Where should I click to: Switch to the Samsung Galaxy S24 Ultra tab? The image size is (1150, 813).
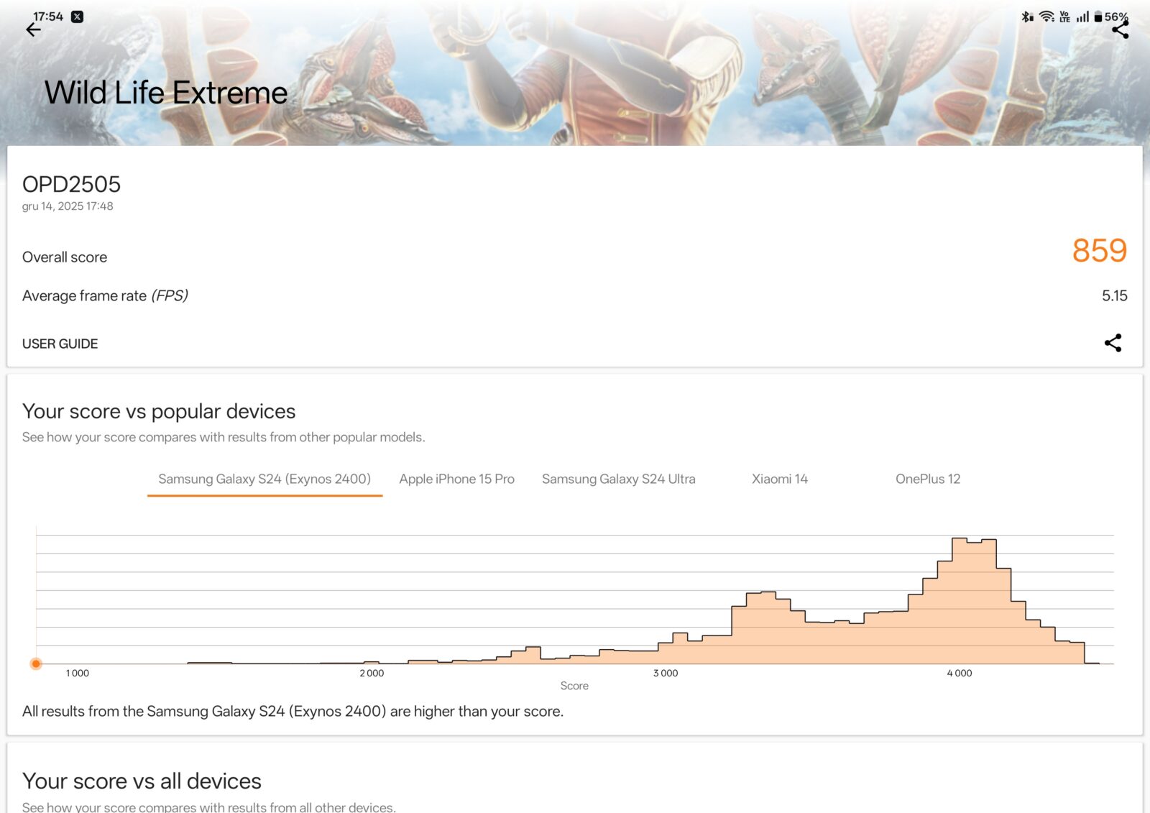[x=618, y=479]
